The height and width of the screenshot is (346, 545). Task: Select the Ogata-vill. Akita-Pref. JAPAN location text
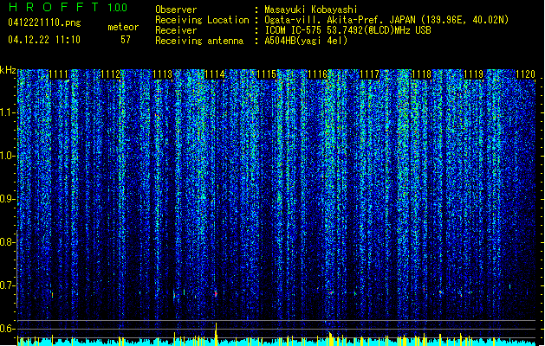point(386,20)
